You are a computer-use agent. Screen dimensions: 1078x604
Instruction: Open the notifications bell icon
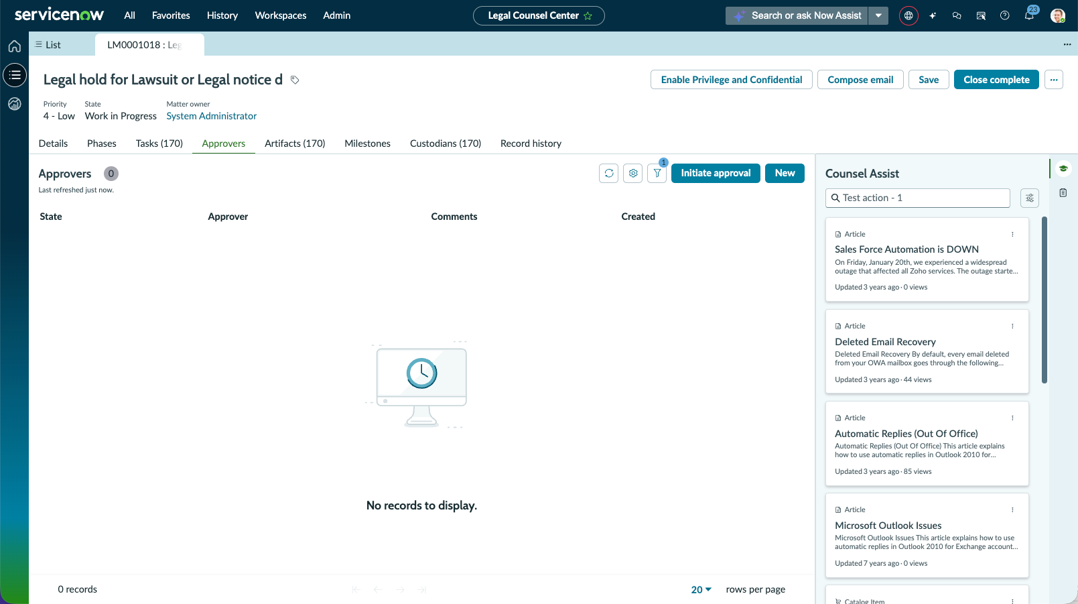click(1029, 15)
